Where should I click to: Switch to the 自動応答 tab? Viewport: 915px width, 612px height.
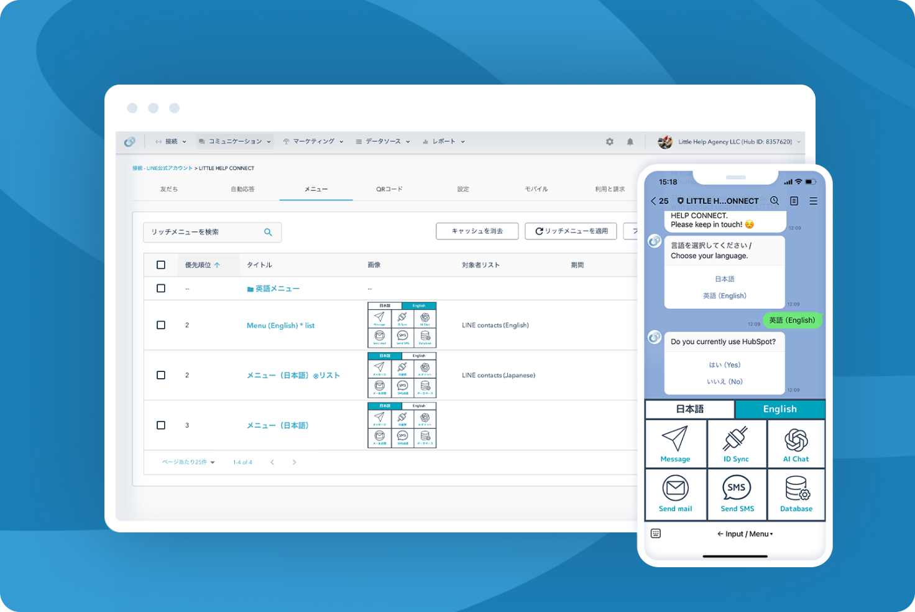(x=242, y=189)
